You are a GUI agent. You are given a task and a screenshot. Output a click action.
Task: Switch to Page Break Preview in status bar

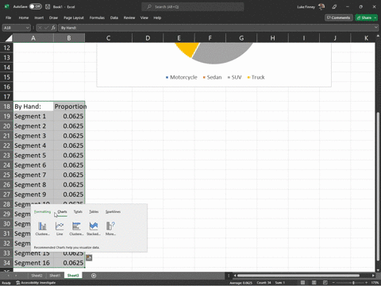(325, 283)
